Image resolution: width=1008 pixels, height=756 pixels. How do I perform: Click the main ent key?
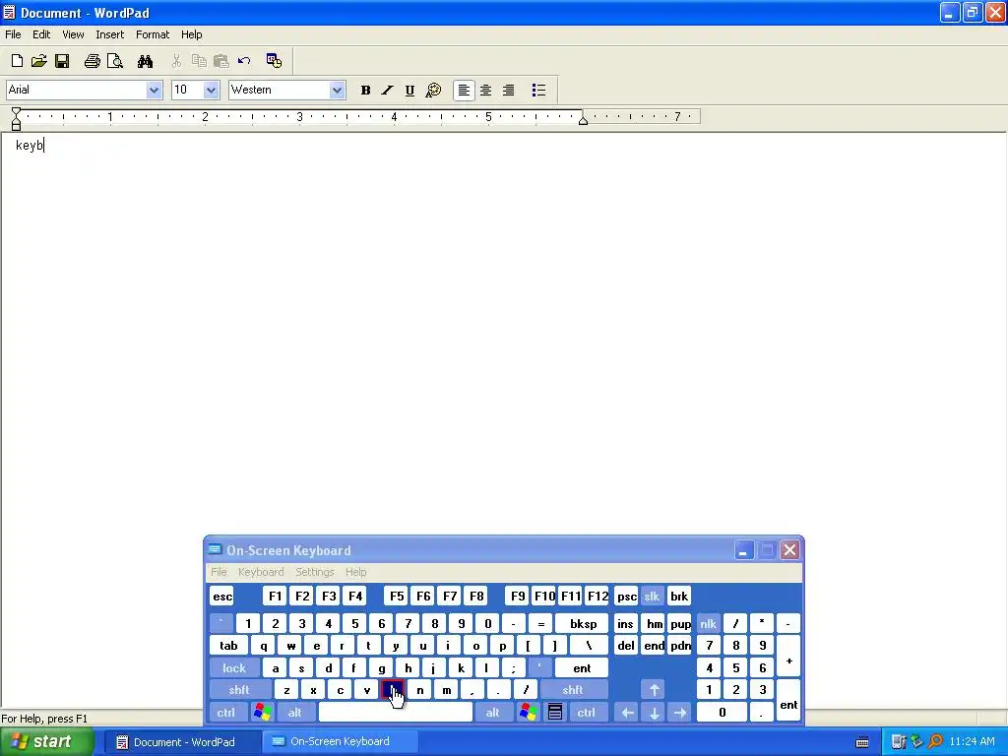pyautogui.click(x=582, y=668)
